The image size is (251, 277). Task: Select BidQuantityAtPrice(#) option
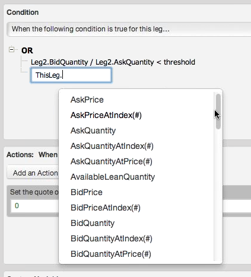[111, 254]
